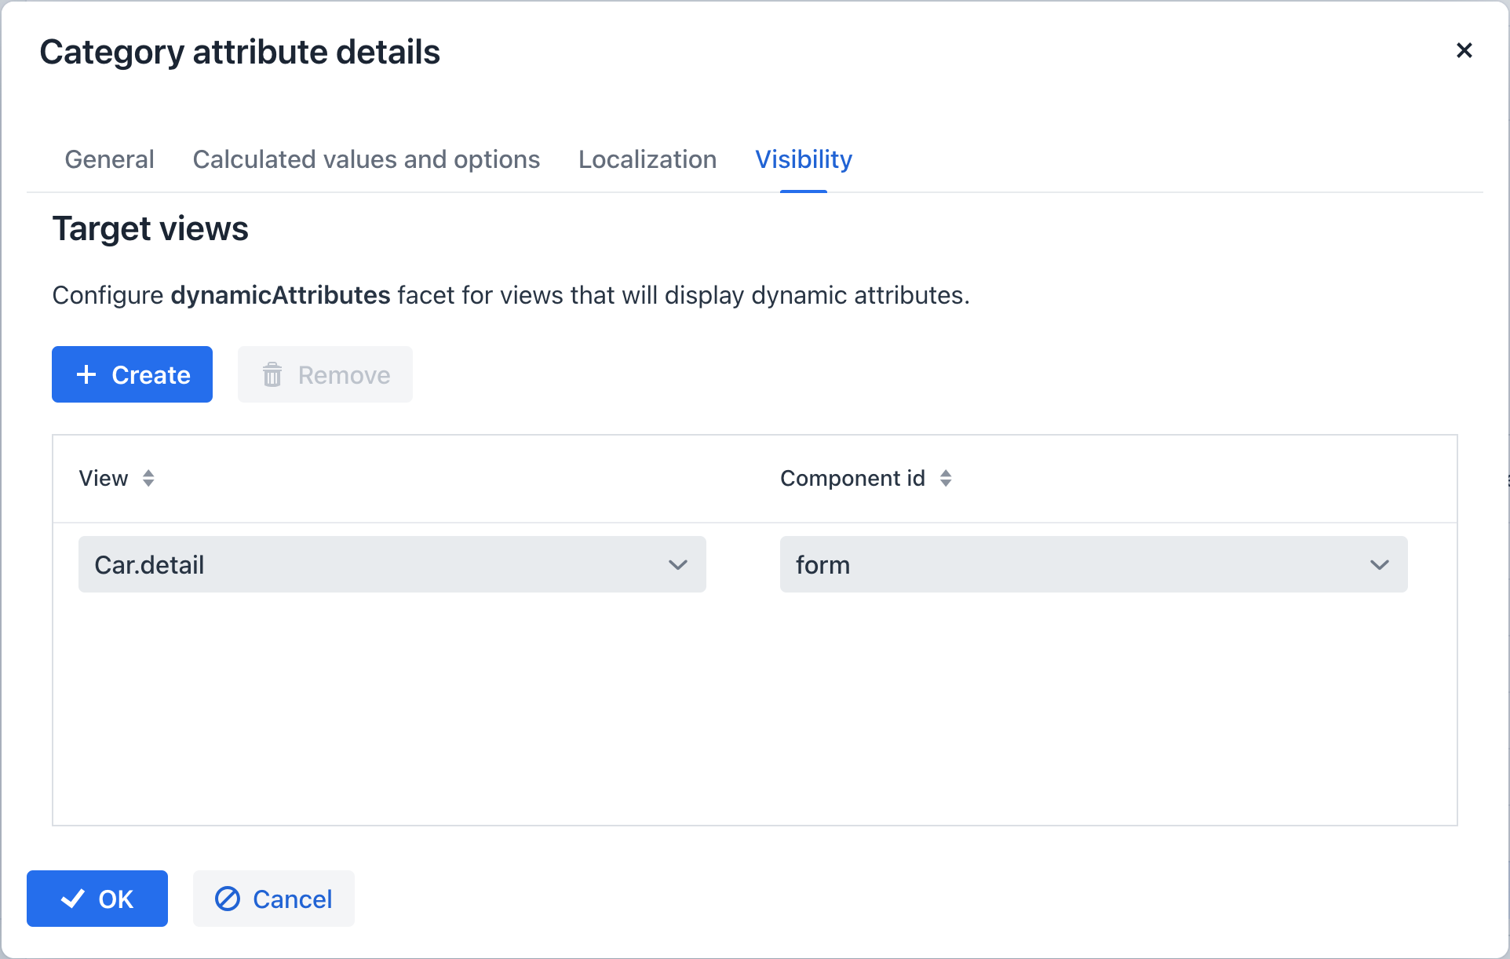Click the checkmark icon on OK
Image resolution: width=1510 pixels, height=959 pixels.
pos(73,899)
